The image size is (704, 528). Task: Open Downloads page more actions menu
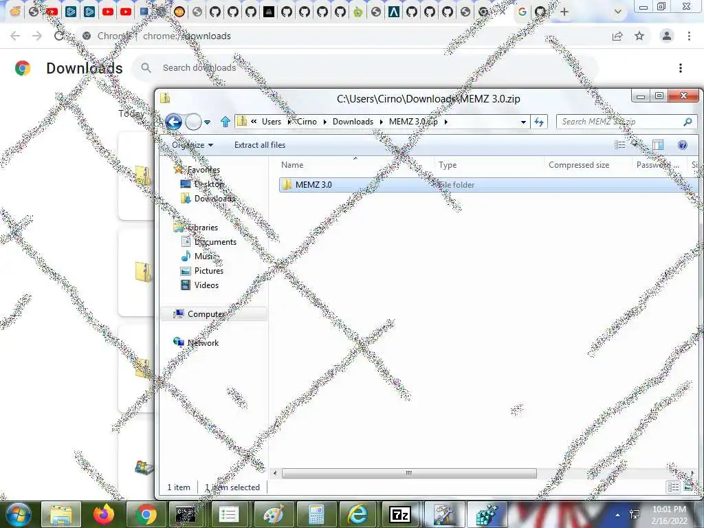click(681, 68)
